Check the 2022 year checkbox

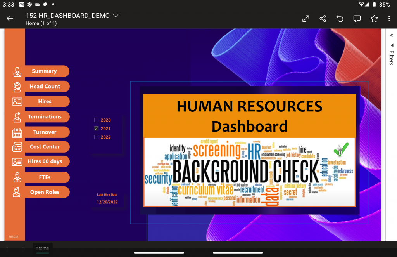[97, 137]
